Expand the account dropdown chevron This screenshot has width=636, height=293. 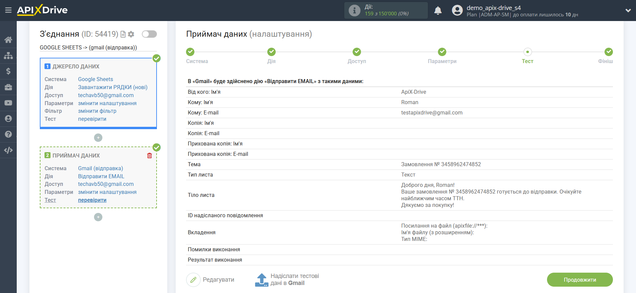tap(628, 10)
